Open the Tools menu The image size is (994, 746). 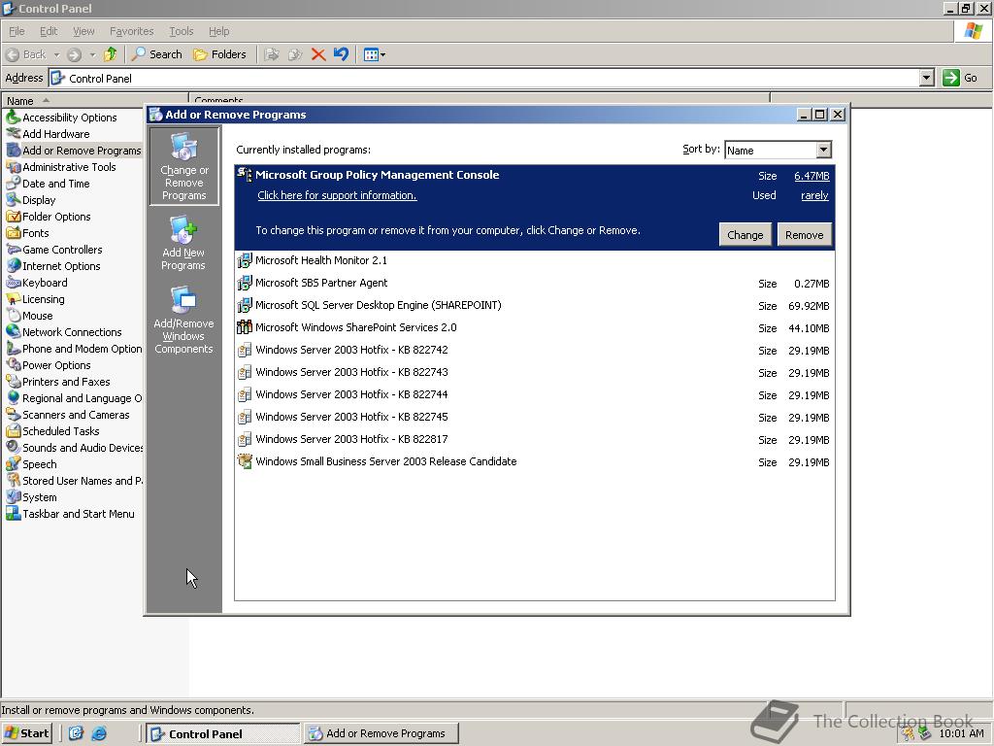click(x=181, y=31)
